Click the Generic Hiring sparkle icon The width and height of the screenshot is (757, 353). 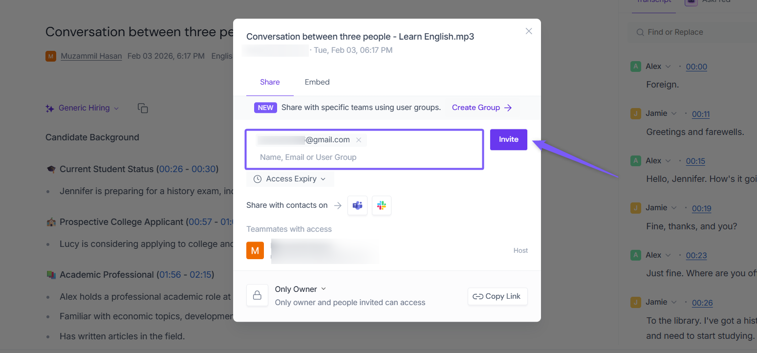tap(50, 109)
